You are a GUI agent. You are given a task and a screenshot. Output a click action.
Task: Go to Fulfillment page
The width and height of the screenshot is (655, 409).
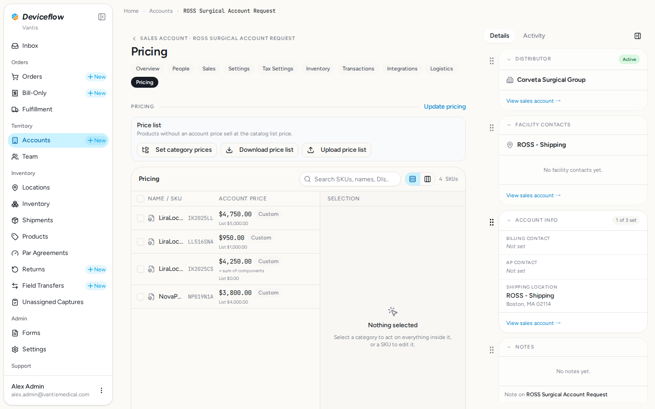click(x=58, y=110)
